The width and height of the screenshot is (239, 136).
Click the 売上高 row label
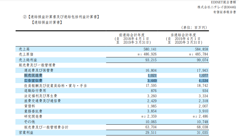click(24, 49)
